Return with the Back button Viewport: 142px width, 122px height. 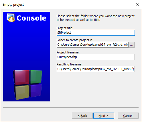[x=82, y=116]
